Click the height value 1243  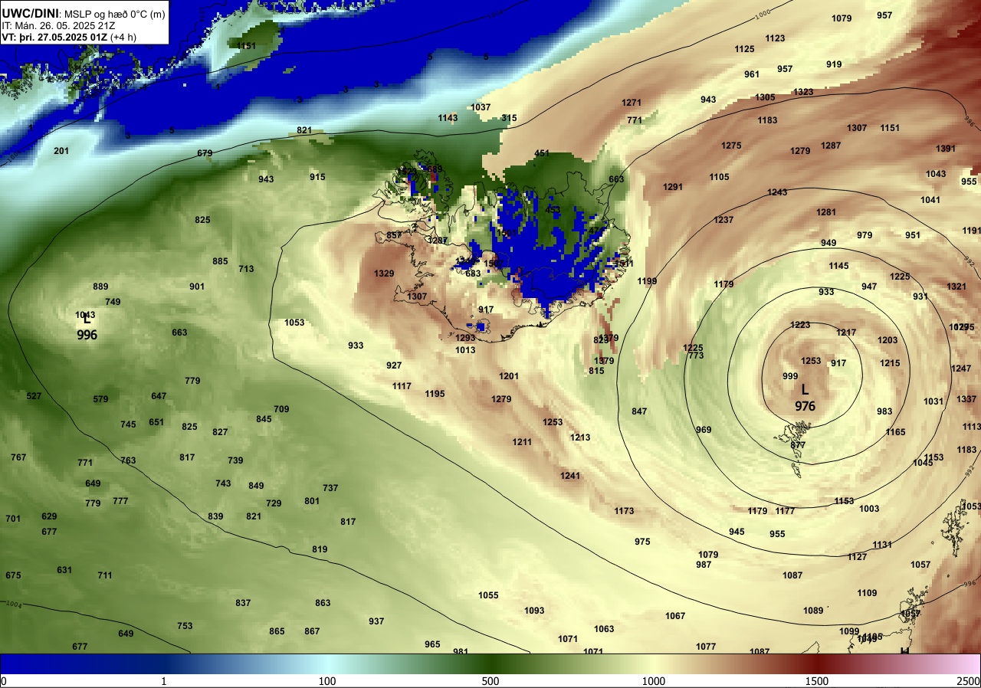[x=777, y=192]
